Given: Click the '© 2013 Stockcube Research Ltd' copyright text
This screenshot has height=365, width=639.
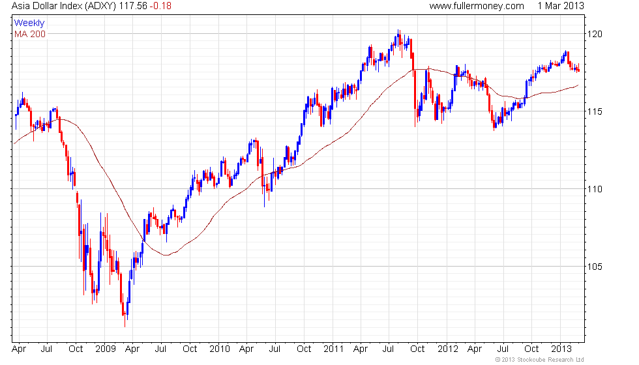Looking at the screenshot, I should tap(540, 360).
